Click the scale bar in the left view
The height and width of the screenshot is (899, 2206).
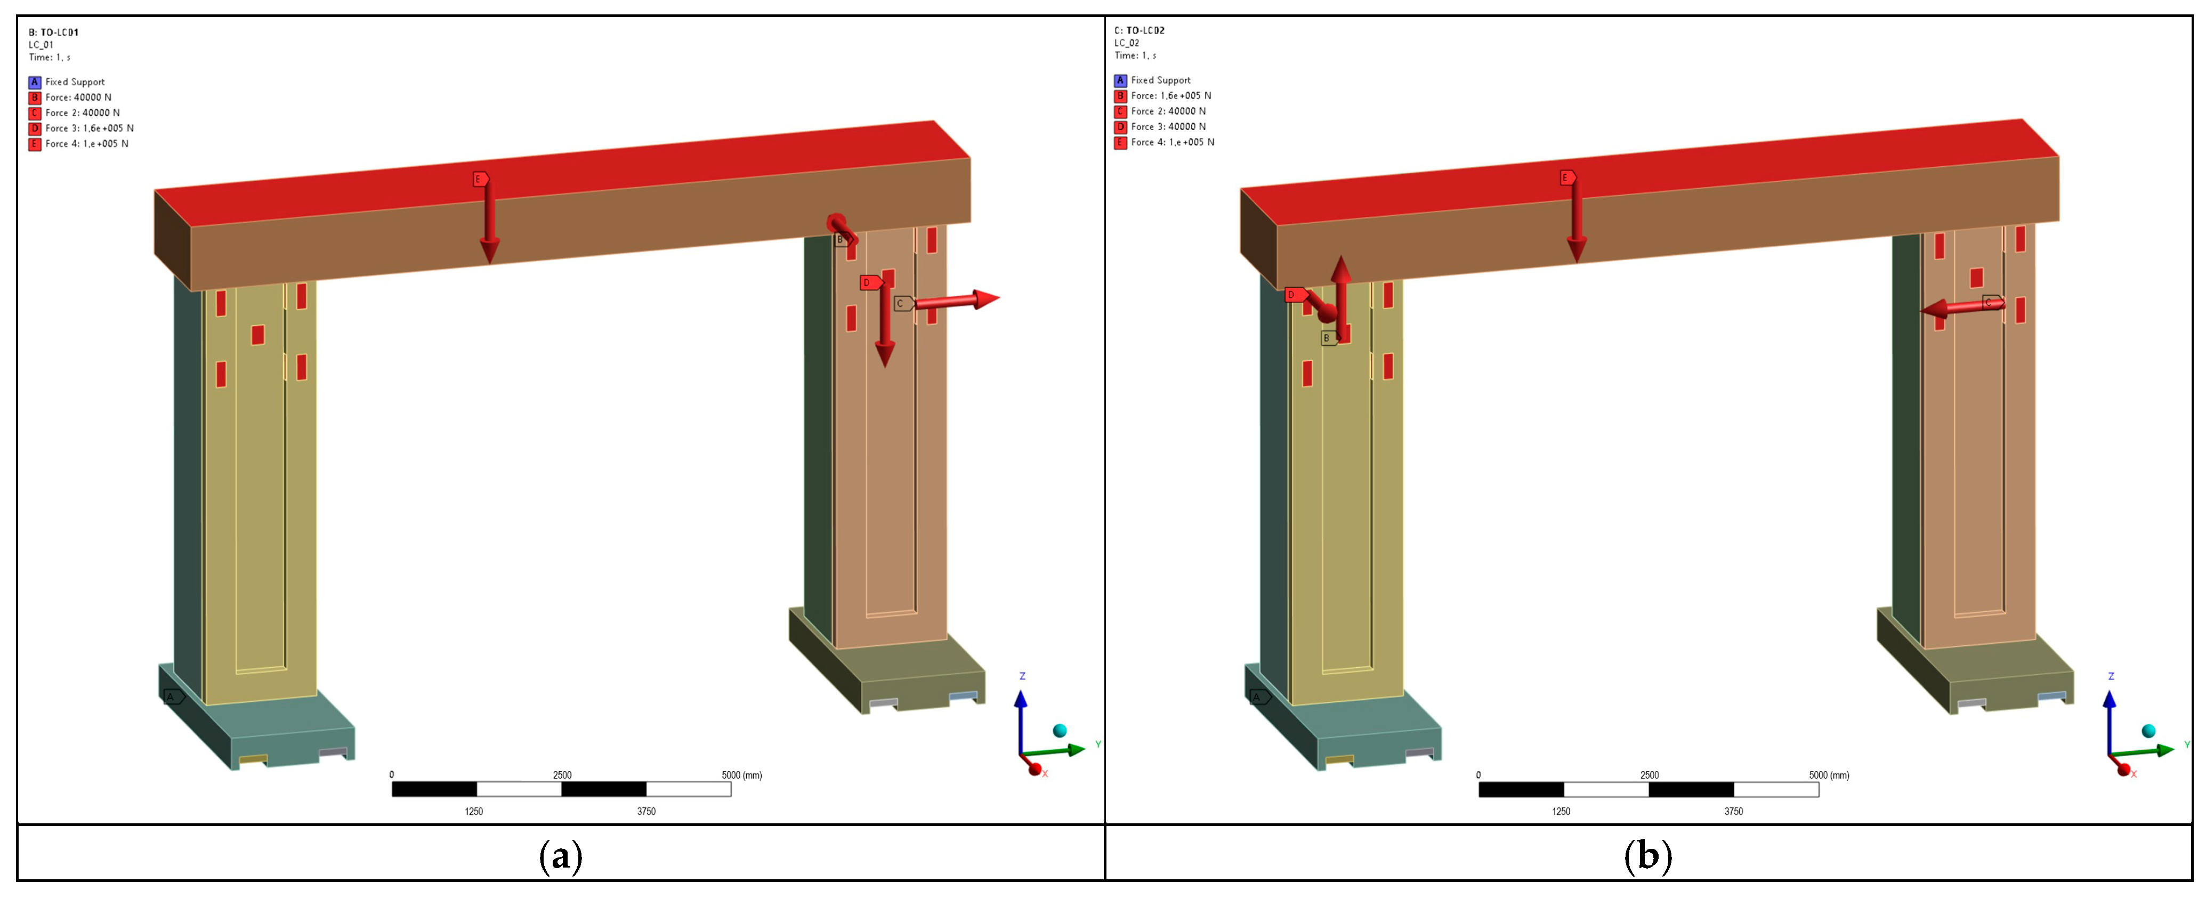(561, 789)
